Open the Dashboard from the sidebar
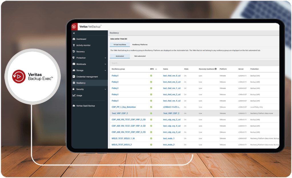 tap(81, 39)
